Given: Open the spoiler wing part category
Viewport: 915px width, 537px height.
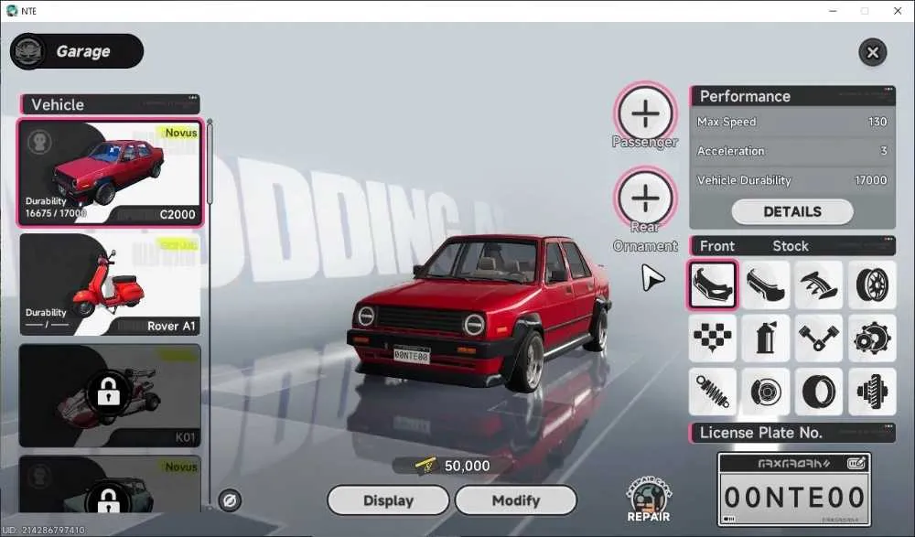Looking at the screenshot, I should 819,285.
